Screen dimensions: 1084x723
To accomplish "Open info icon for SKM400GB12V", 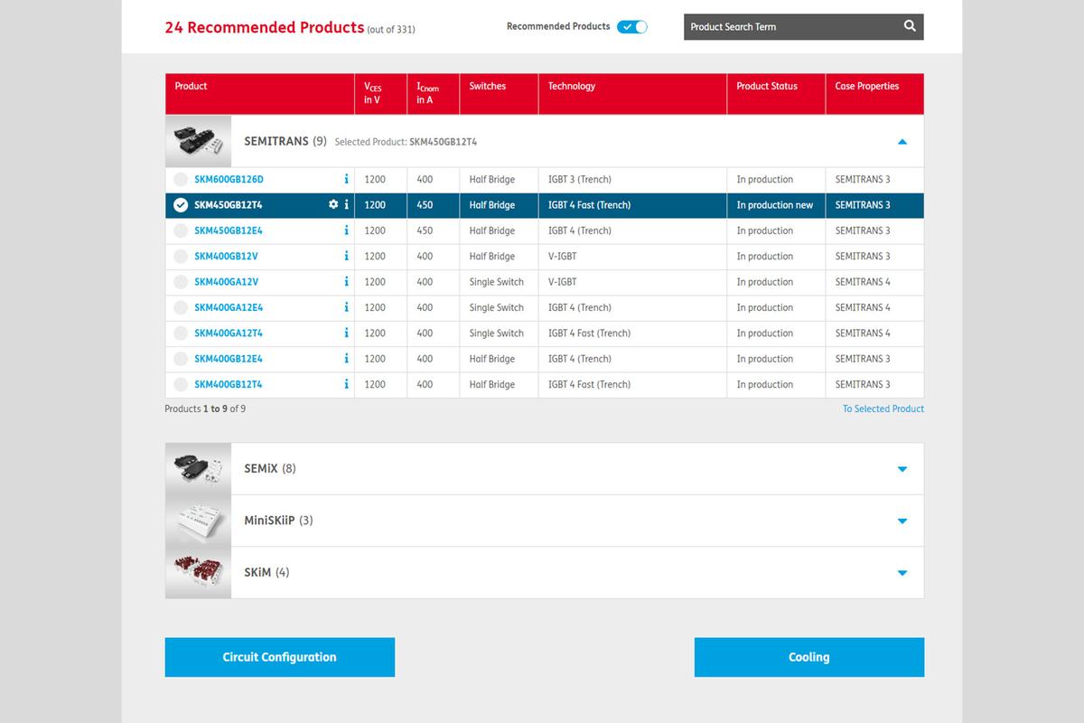I will 347,257.
